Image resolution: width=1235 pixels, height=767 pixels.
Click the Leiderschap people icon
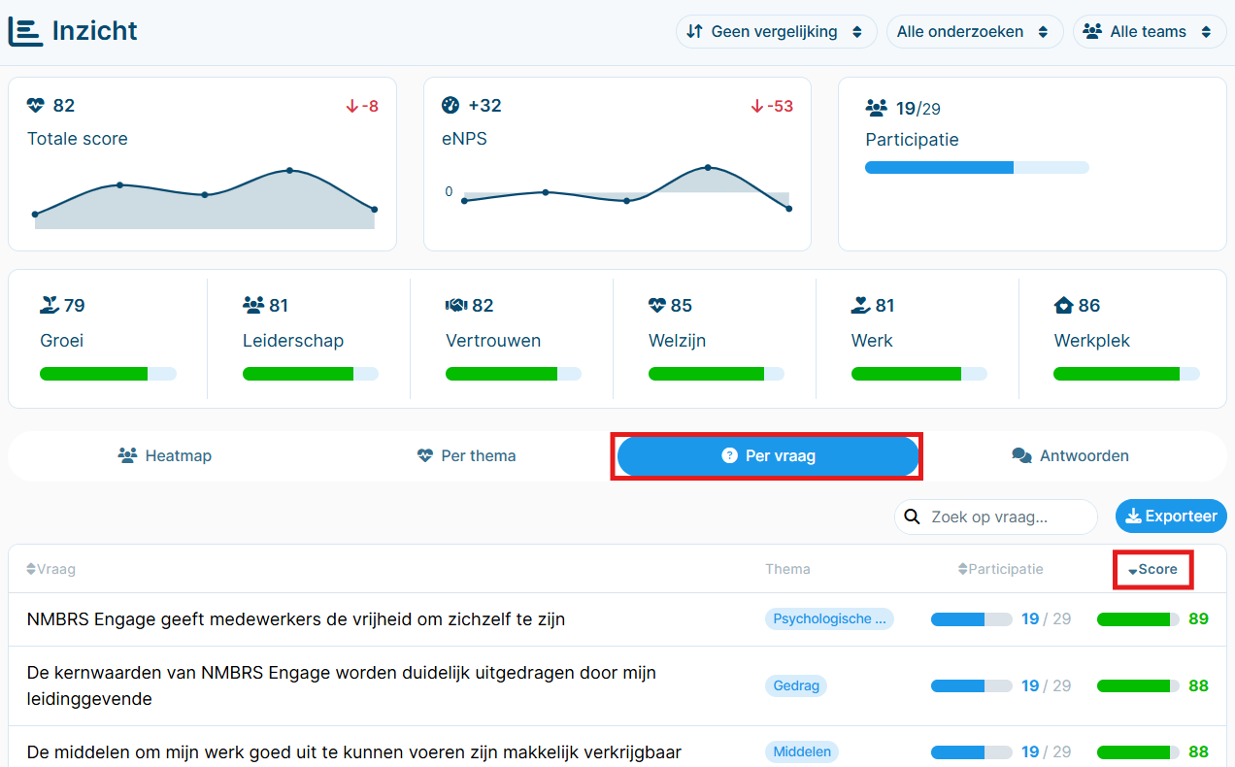coord(253,306)
